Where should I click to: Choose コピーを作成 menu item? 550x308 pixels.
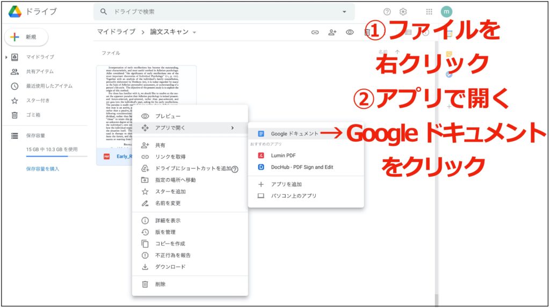pyautogui.click(x=190, y=244)
